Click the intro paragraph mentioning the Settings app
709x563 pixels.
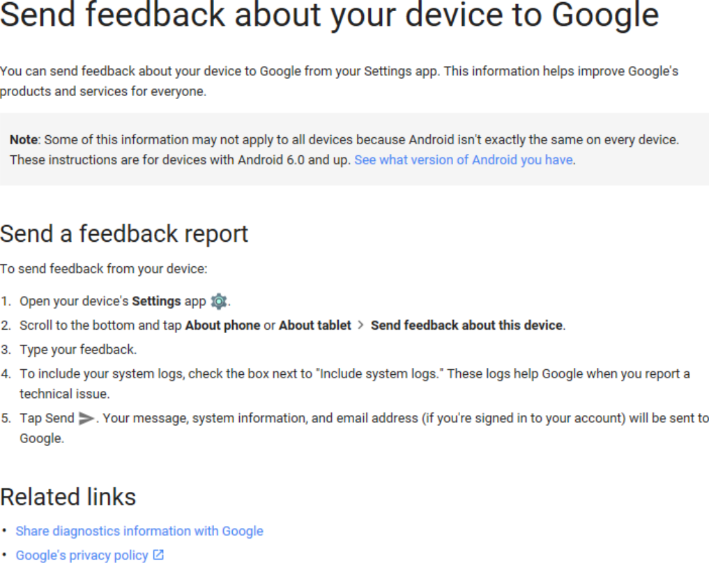[339, 82]
